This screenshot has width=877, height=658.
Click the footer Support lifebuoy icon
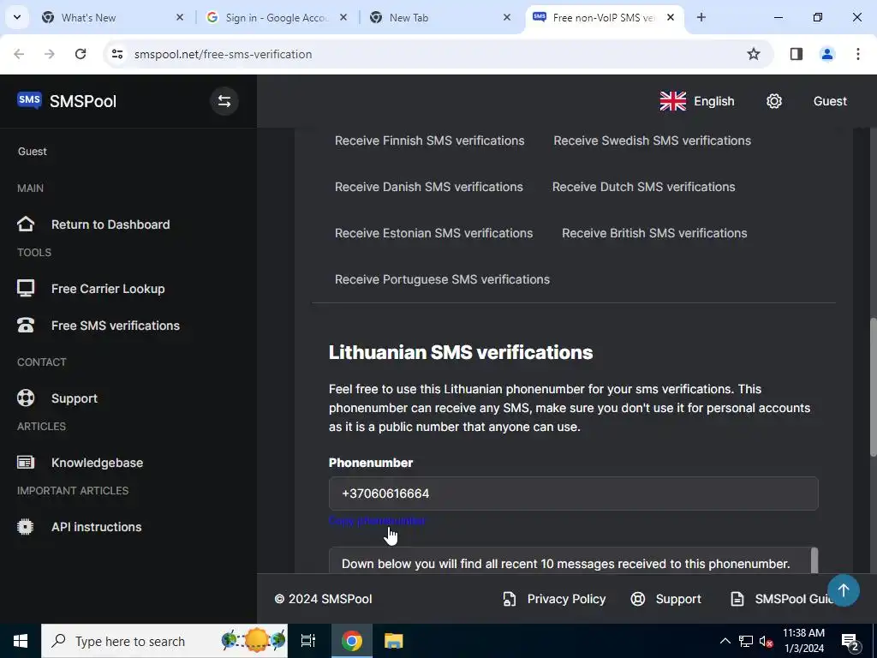[x=637, y=599]
